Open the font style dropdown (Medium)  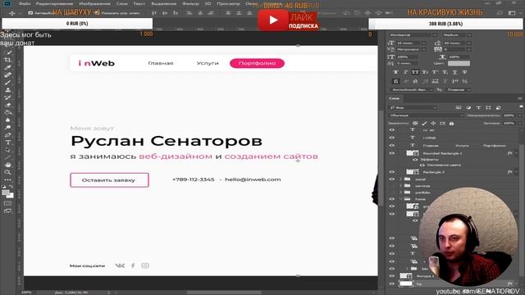coord(456,34)
